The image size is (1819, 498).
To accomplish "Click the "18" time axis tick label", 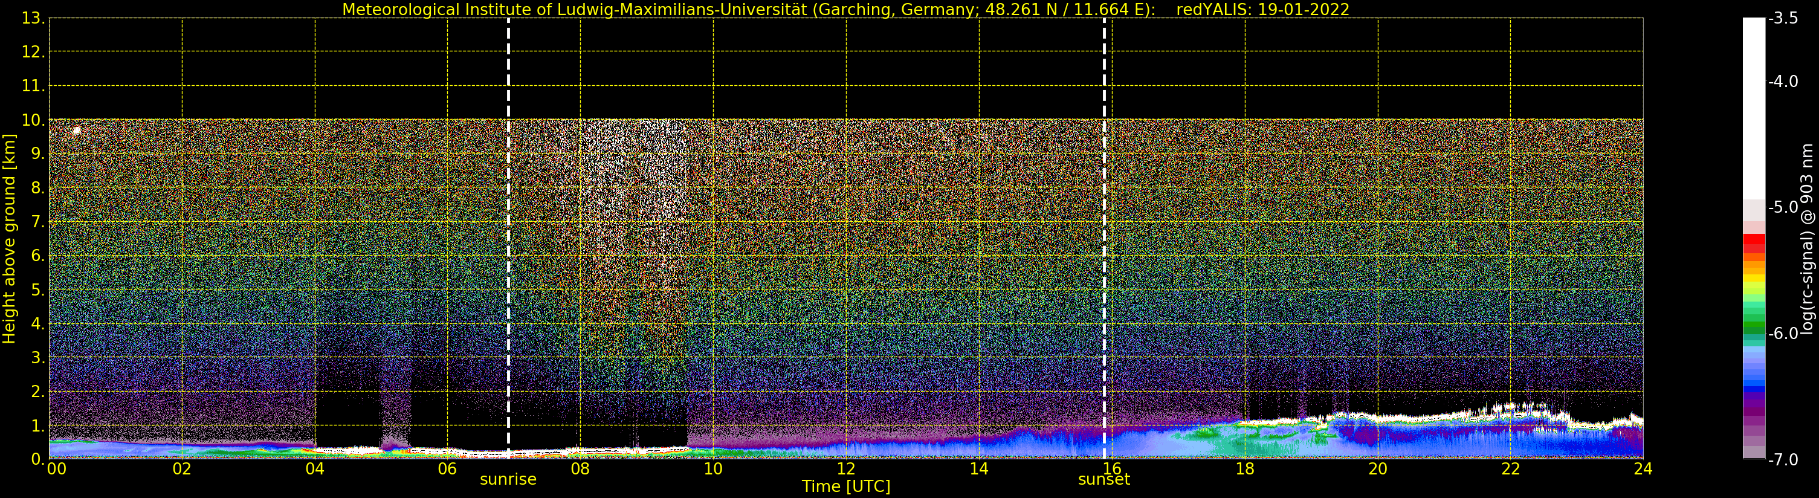I will (1245, 469).
